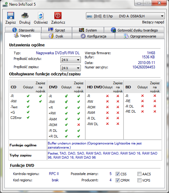Click the green check for CD -RW write
The height and width of the screenshot is (193, 169).
pos(40,101)
